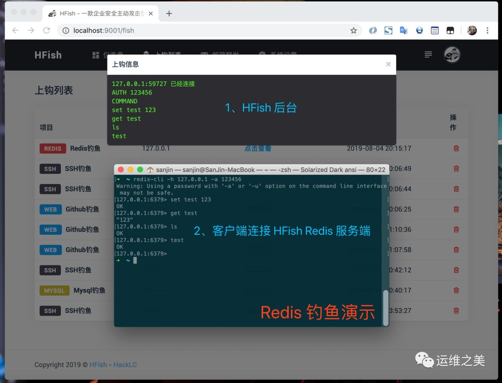This screenshot has height=383, width=502.
Task: Click the timestamp 2019-08-04 20:15:17
Action: tap(379, 148)
